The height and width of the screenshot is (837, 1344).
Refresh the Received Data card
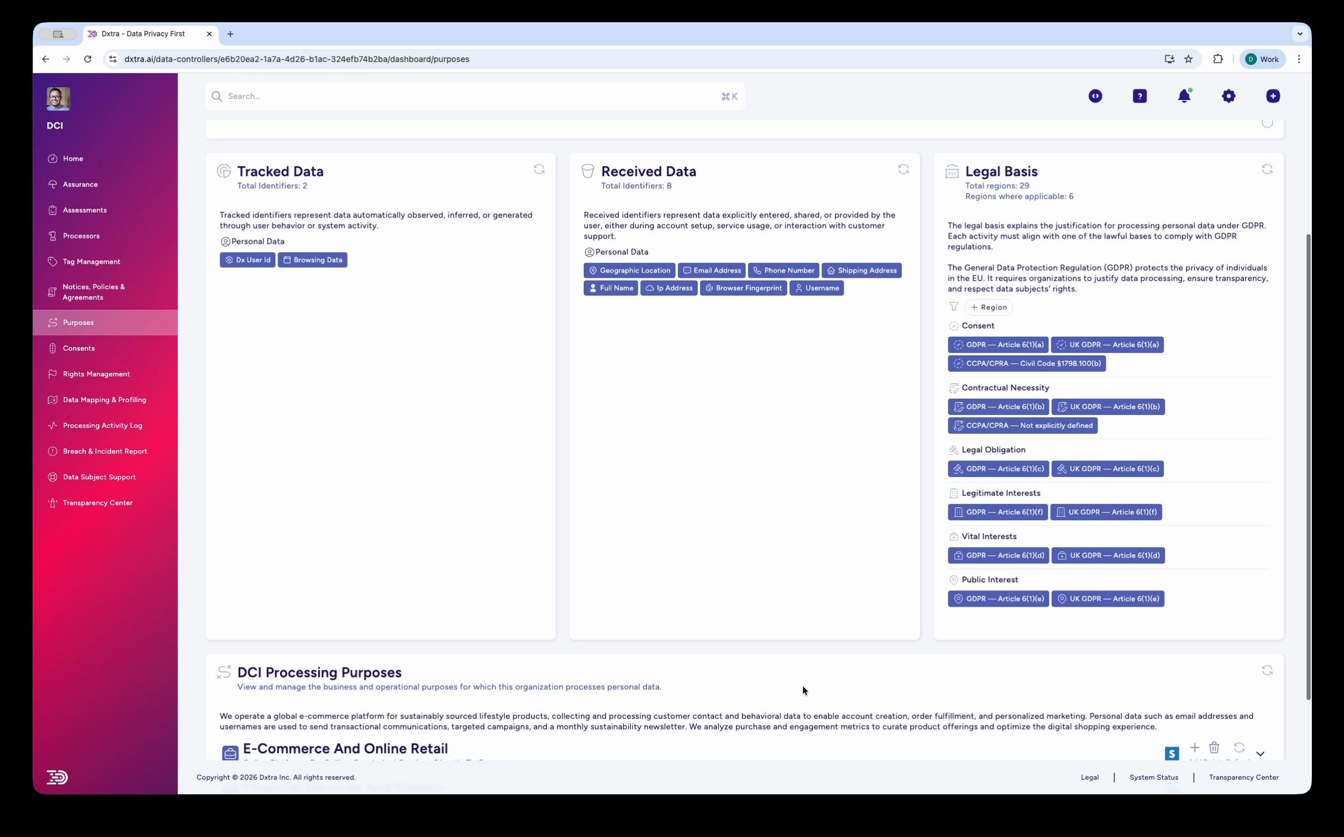(903, 169)
